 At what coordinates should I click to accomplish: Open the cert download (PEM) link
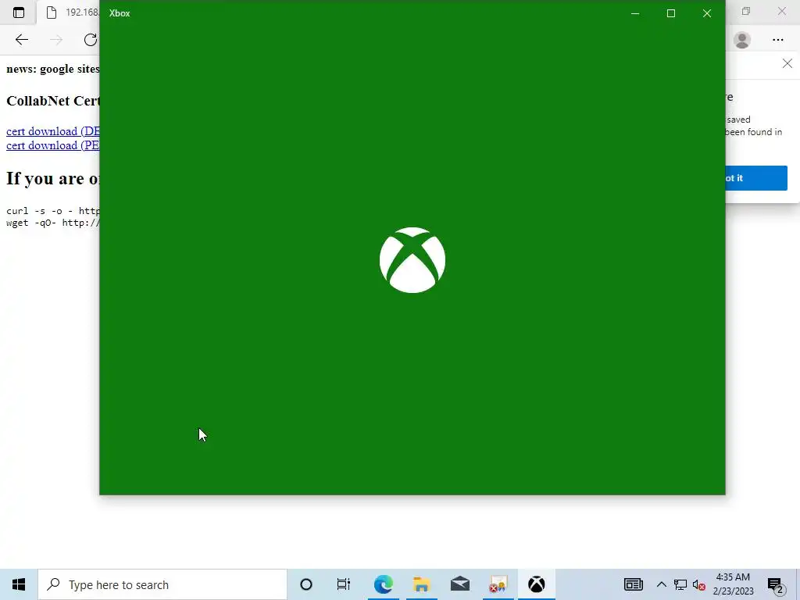coord(52,145)
